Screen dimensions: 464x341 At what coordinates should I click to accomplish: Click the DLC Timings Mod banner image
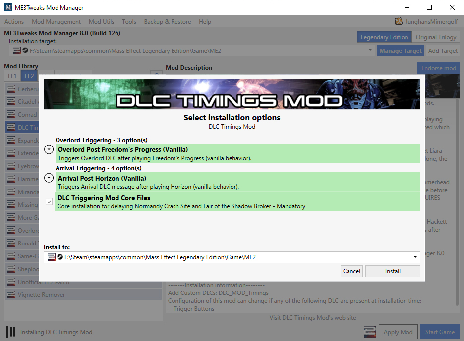[232, 94]
